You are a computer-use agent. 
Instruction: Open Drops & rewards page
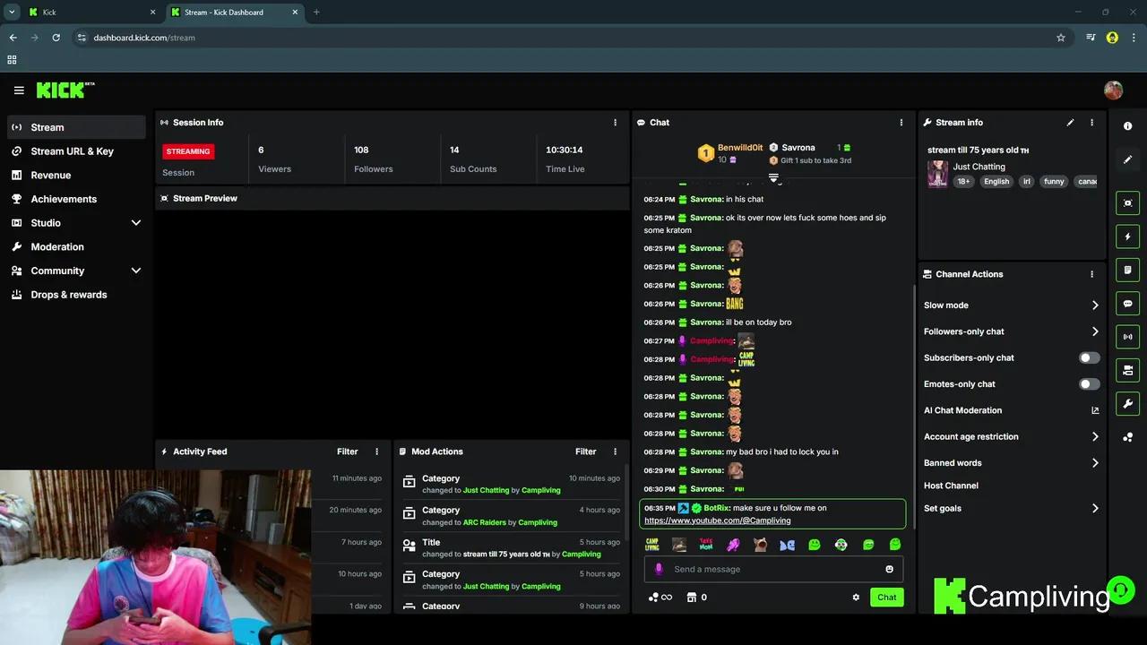click(x=76, y=295)
